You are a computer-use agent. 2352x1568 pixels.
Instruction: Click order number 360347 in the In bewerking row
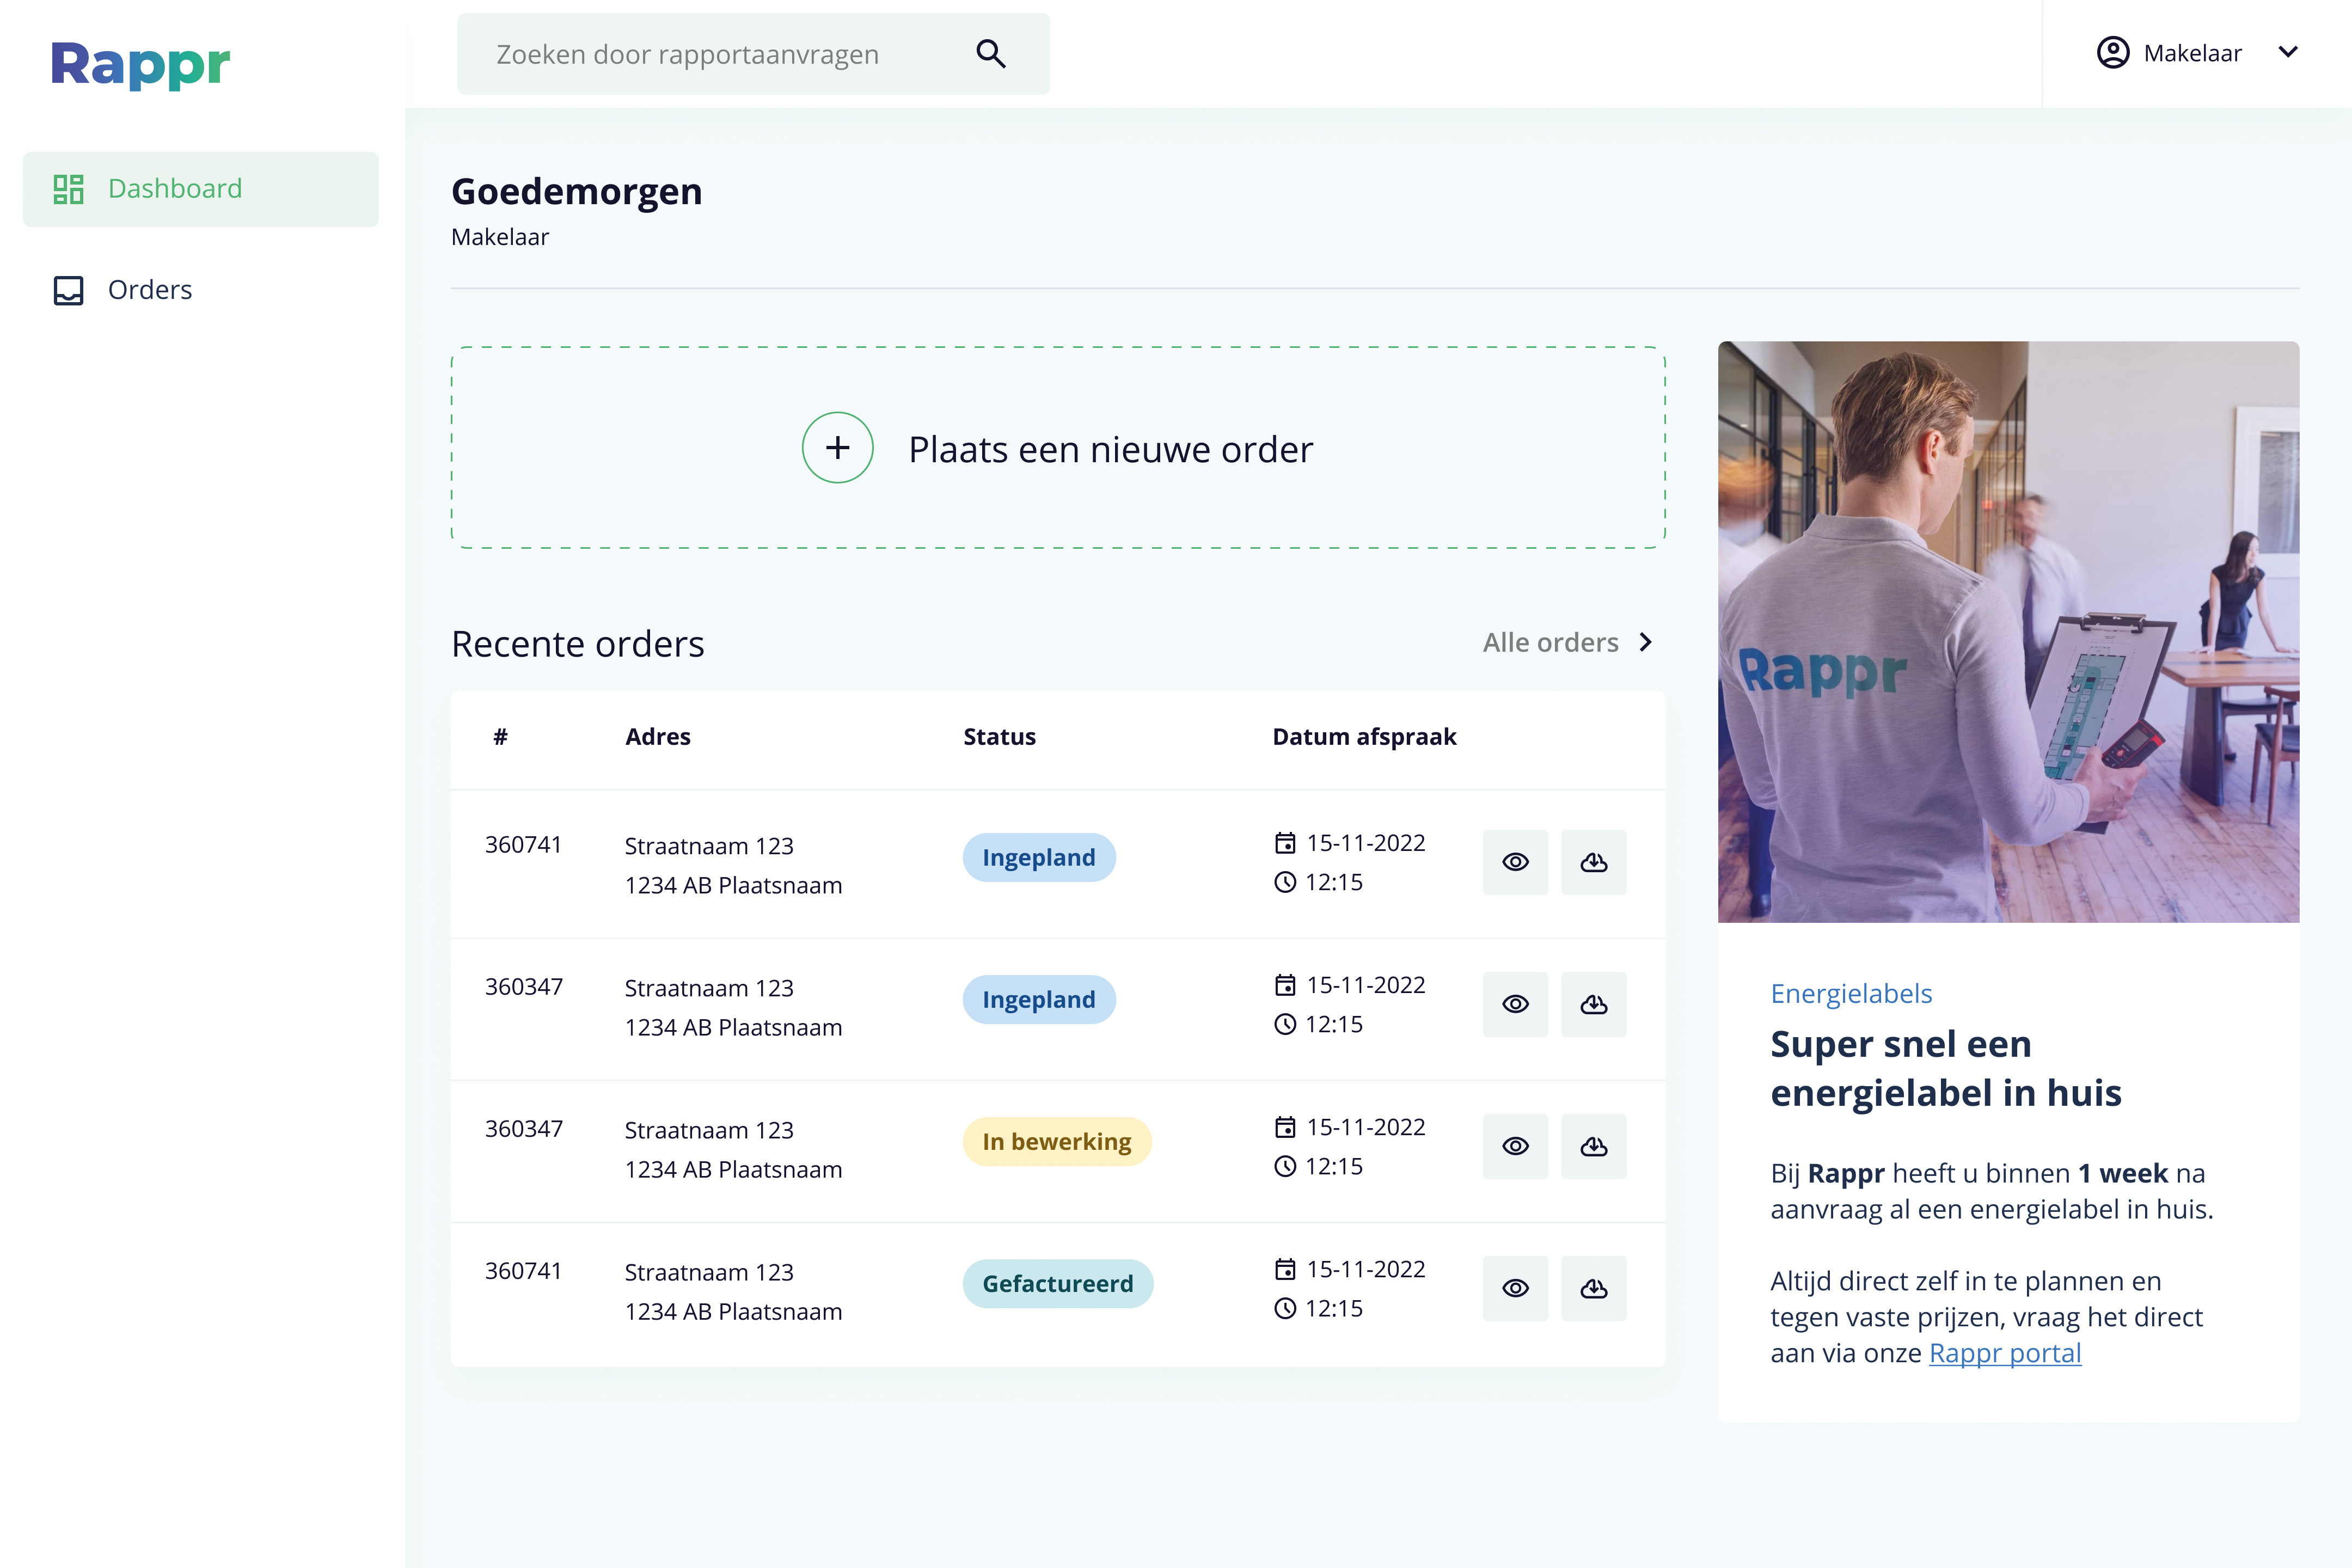(523, 1129)
